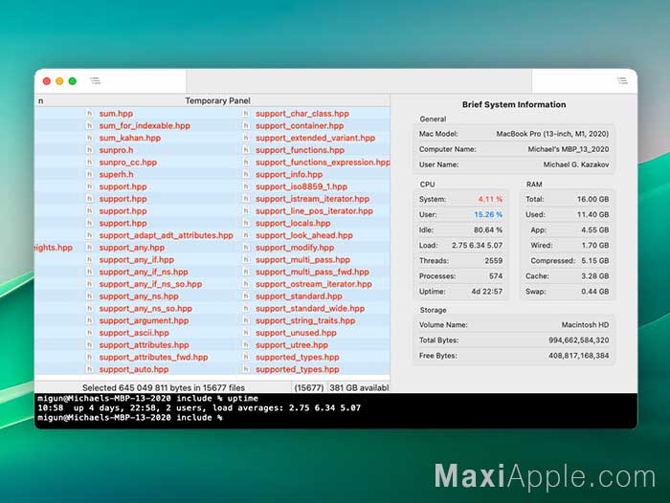Click the icon beside support_char_class.hpp
The image size is (670, 503).
point(246,114)
